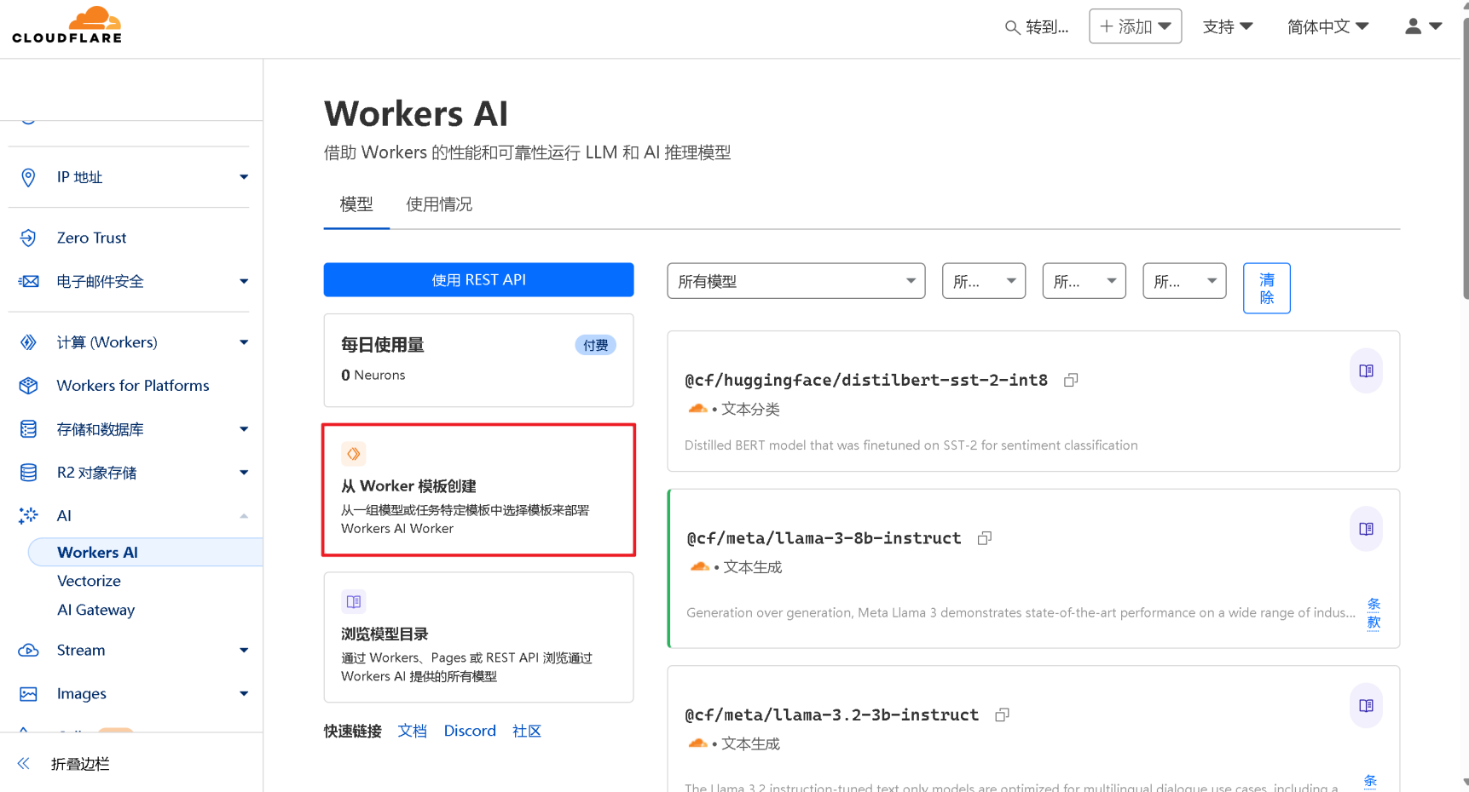Open docs icon for distilbert-sst-2-int8 model

click(1366, 371)
